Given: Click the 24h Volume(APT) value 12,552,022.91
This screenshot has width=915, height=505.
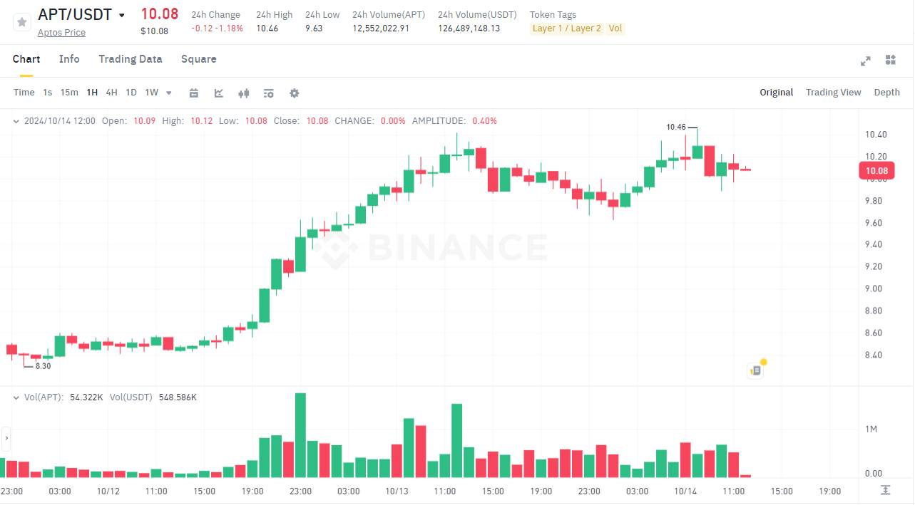Looking at the screenshot, I should pos(381,28).
